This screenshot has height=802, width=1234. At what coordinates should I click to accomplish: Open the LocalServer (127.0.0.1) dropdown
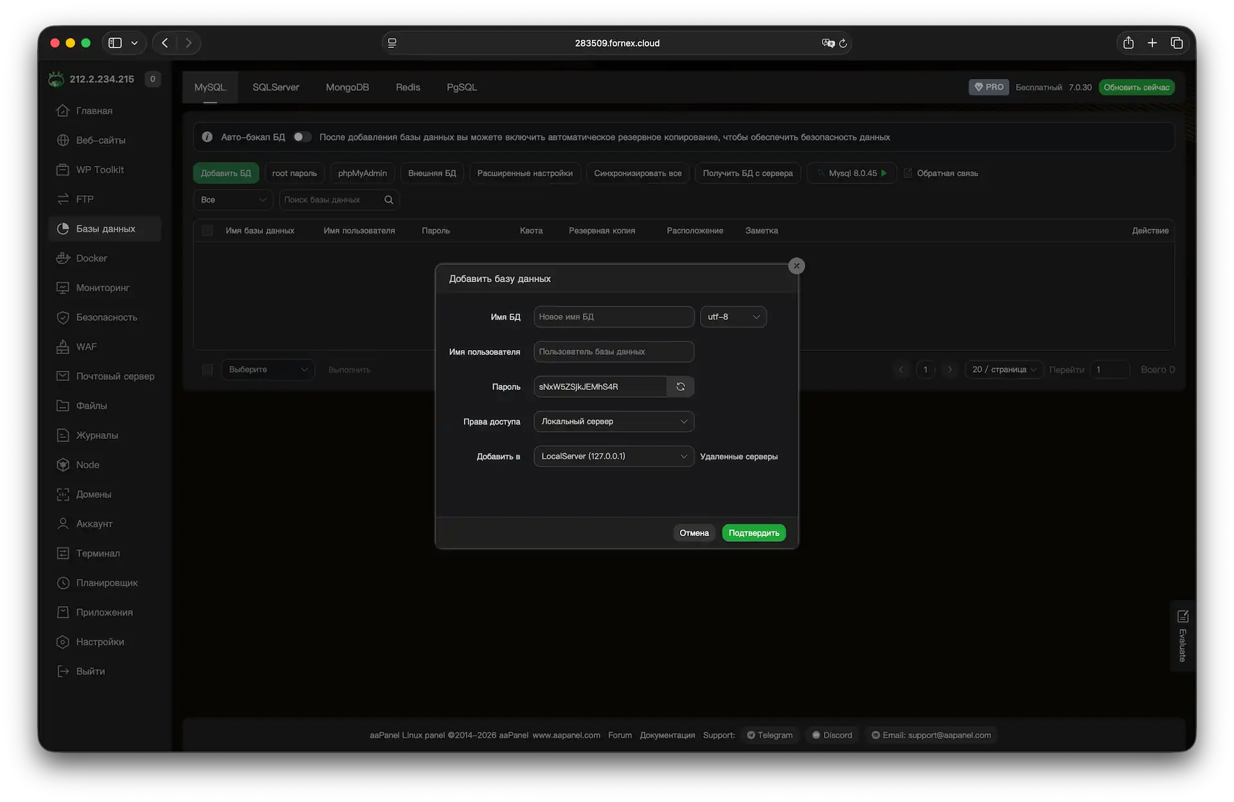pyautogui.click(x=613, y=456)
